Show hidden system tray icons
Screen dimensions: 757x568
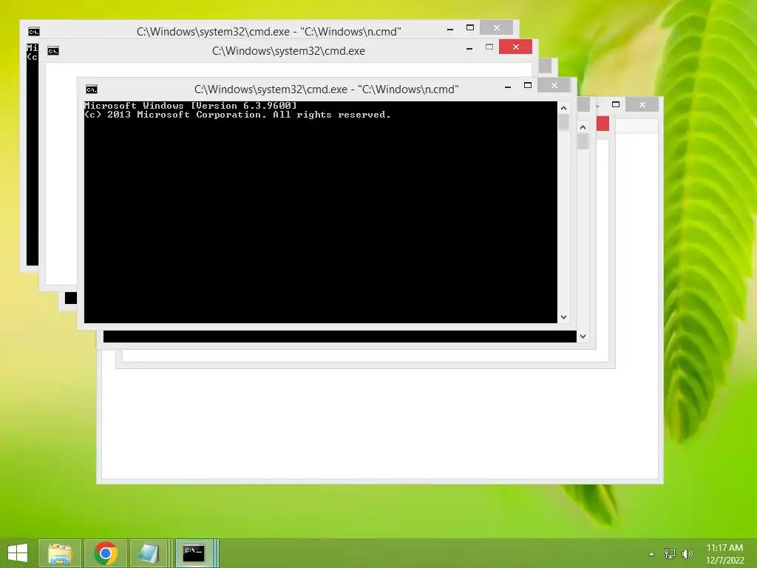[652, 554]
